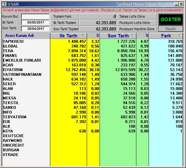Minimize the USAK window
The width and height of the screenshot is (186, 168).
click(x=176, y=4)
